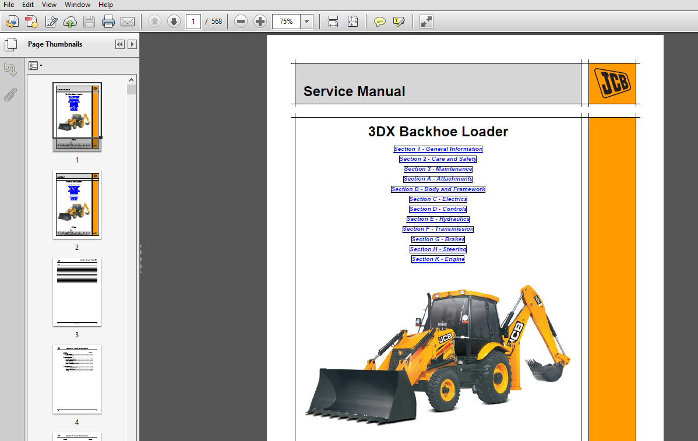Screen dimensions: 698x441
Task: Switch to read mode expand icon
Action: [x=426, y=22]
